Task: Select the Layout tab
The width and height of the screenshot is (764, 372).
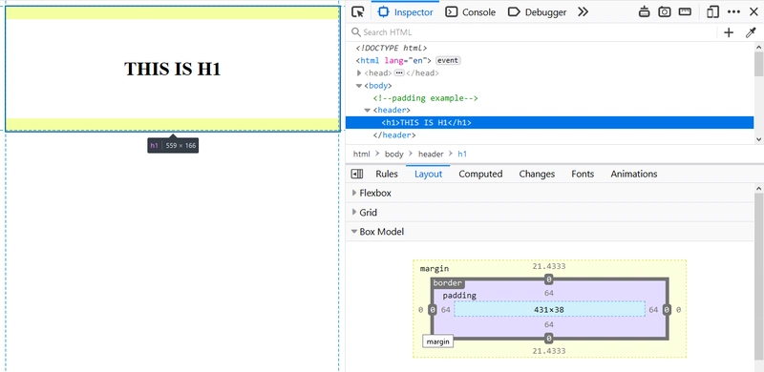Action: [x=428, y=174]
